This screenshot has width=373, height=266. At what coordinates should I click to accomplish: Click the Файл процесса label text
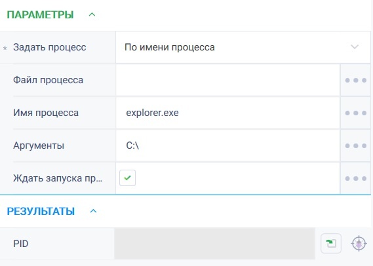(48, 80)
